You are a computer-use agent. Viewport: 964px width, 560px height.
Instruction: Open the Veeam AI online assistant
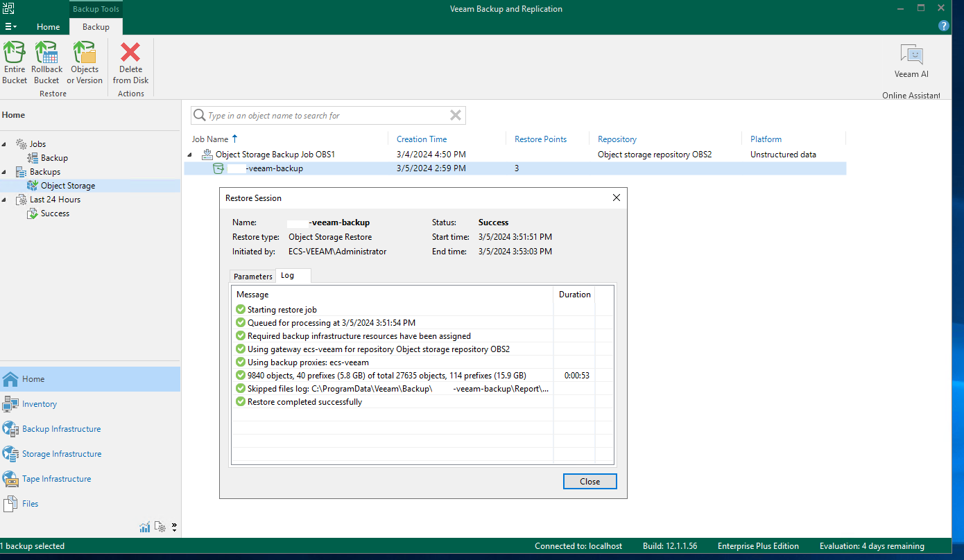[911, 61]
